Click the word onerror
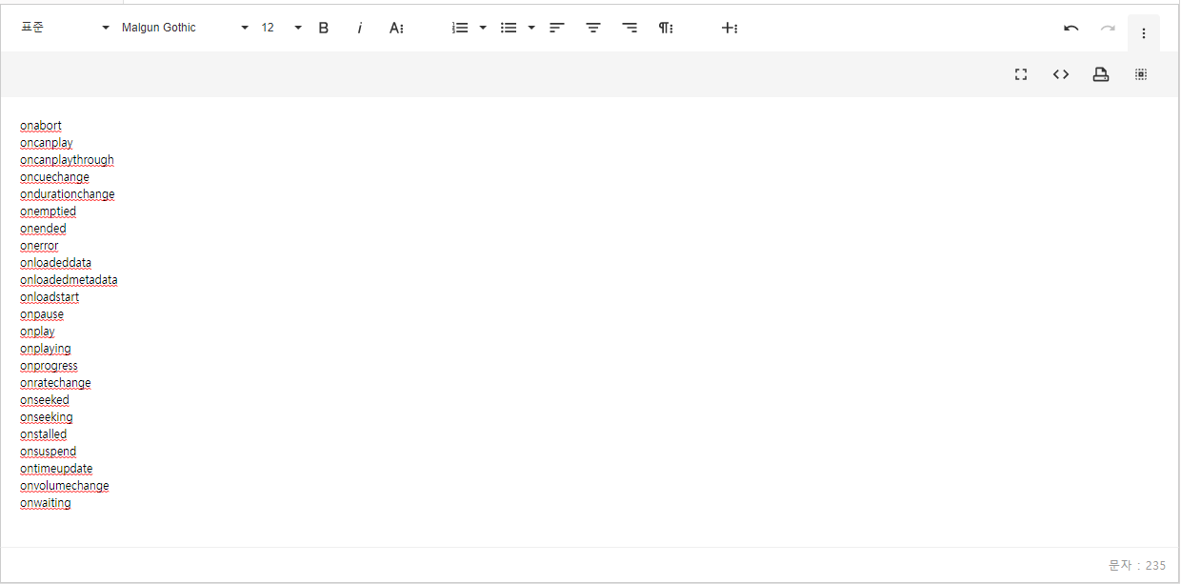The height and width of the screenshot is (584, 1181). click(x=39, y=246)
